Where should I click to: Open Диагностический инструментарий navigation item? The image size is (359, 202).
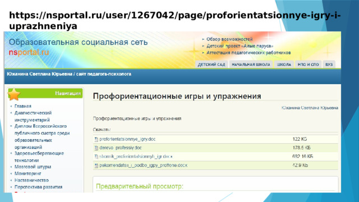(x=33, y=116)
